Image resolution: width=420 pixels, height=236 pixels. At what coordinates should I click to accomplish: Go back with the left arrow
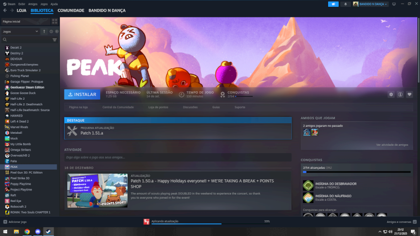[x=5, y=10]
